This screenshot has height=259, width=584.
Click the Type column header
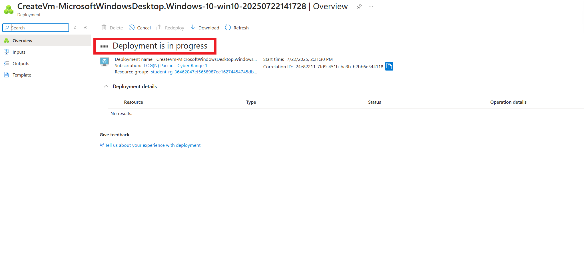coord(251,102)
